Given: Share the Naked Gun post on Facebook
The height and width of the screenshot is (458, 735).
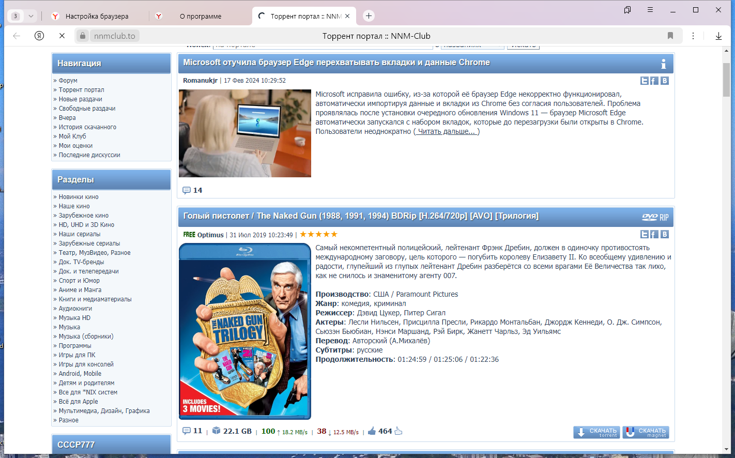Looking at the screenshot, I should 654,234.
